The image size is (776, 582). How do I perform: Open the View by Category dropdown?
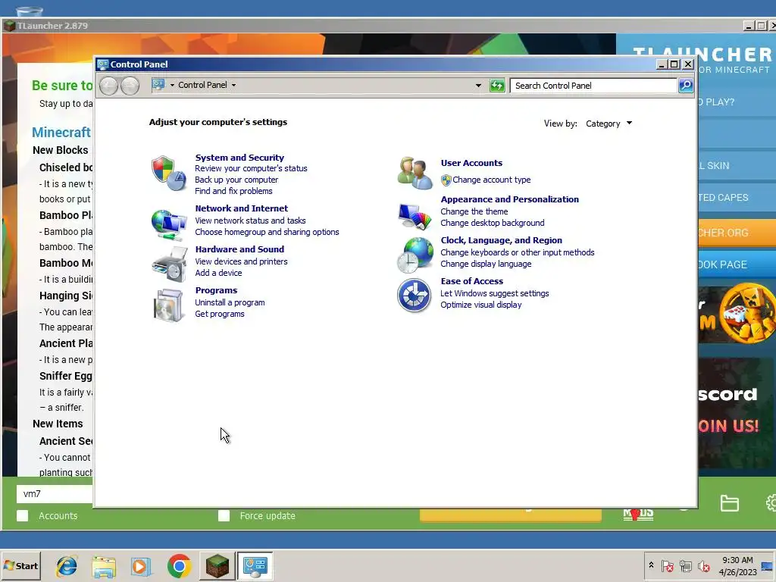(x=609, y=124)
